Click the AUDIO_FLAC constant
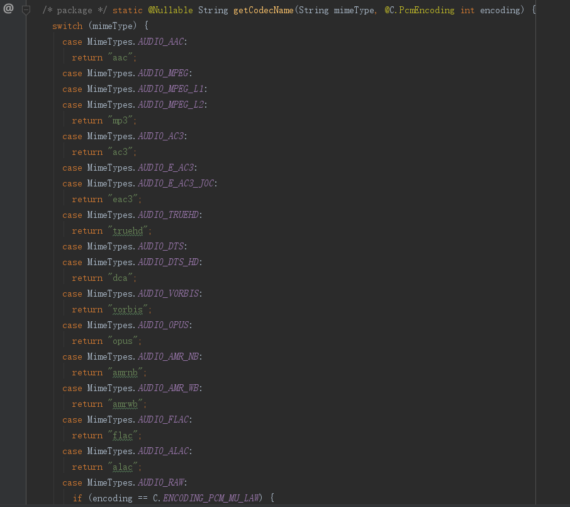 point(163,419)
